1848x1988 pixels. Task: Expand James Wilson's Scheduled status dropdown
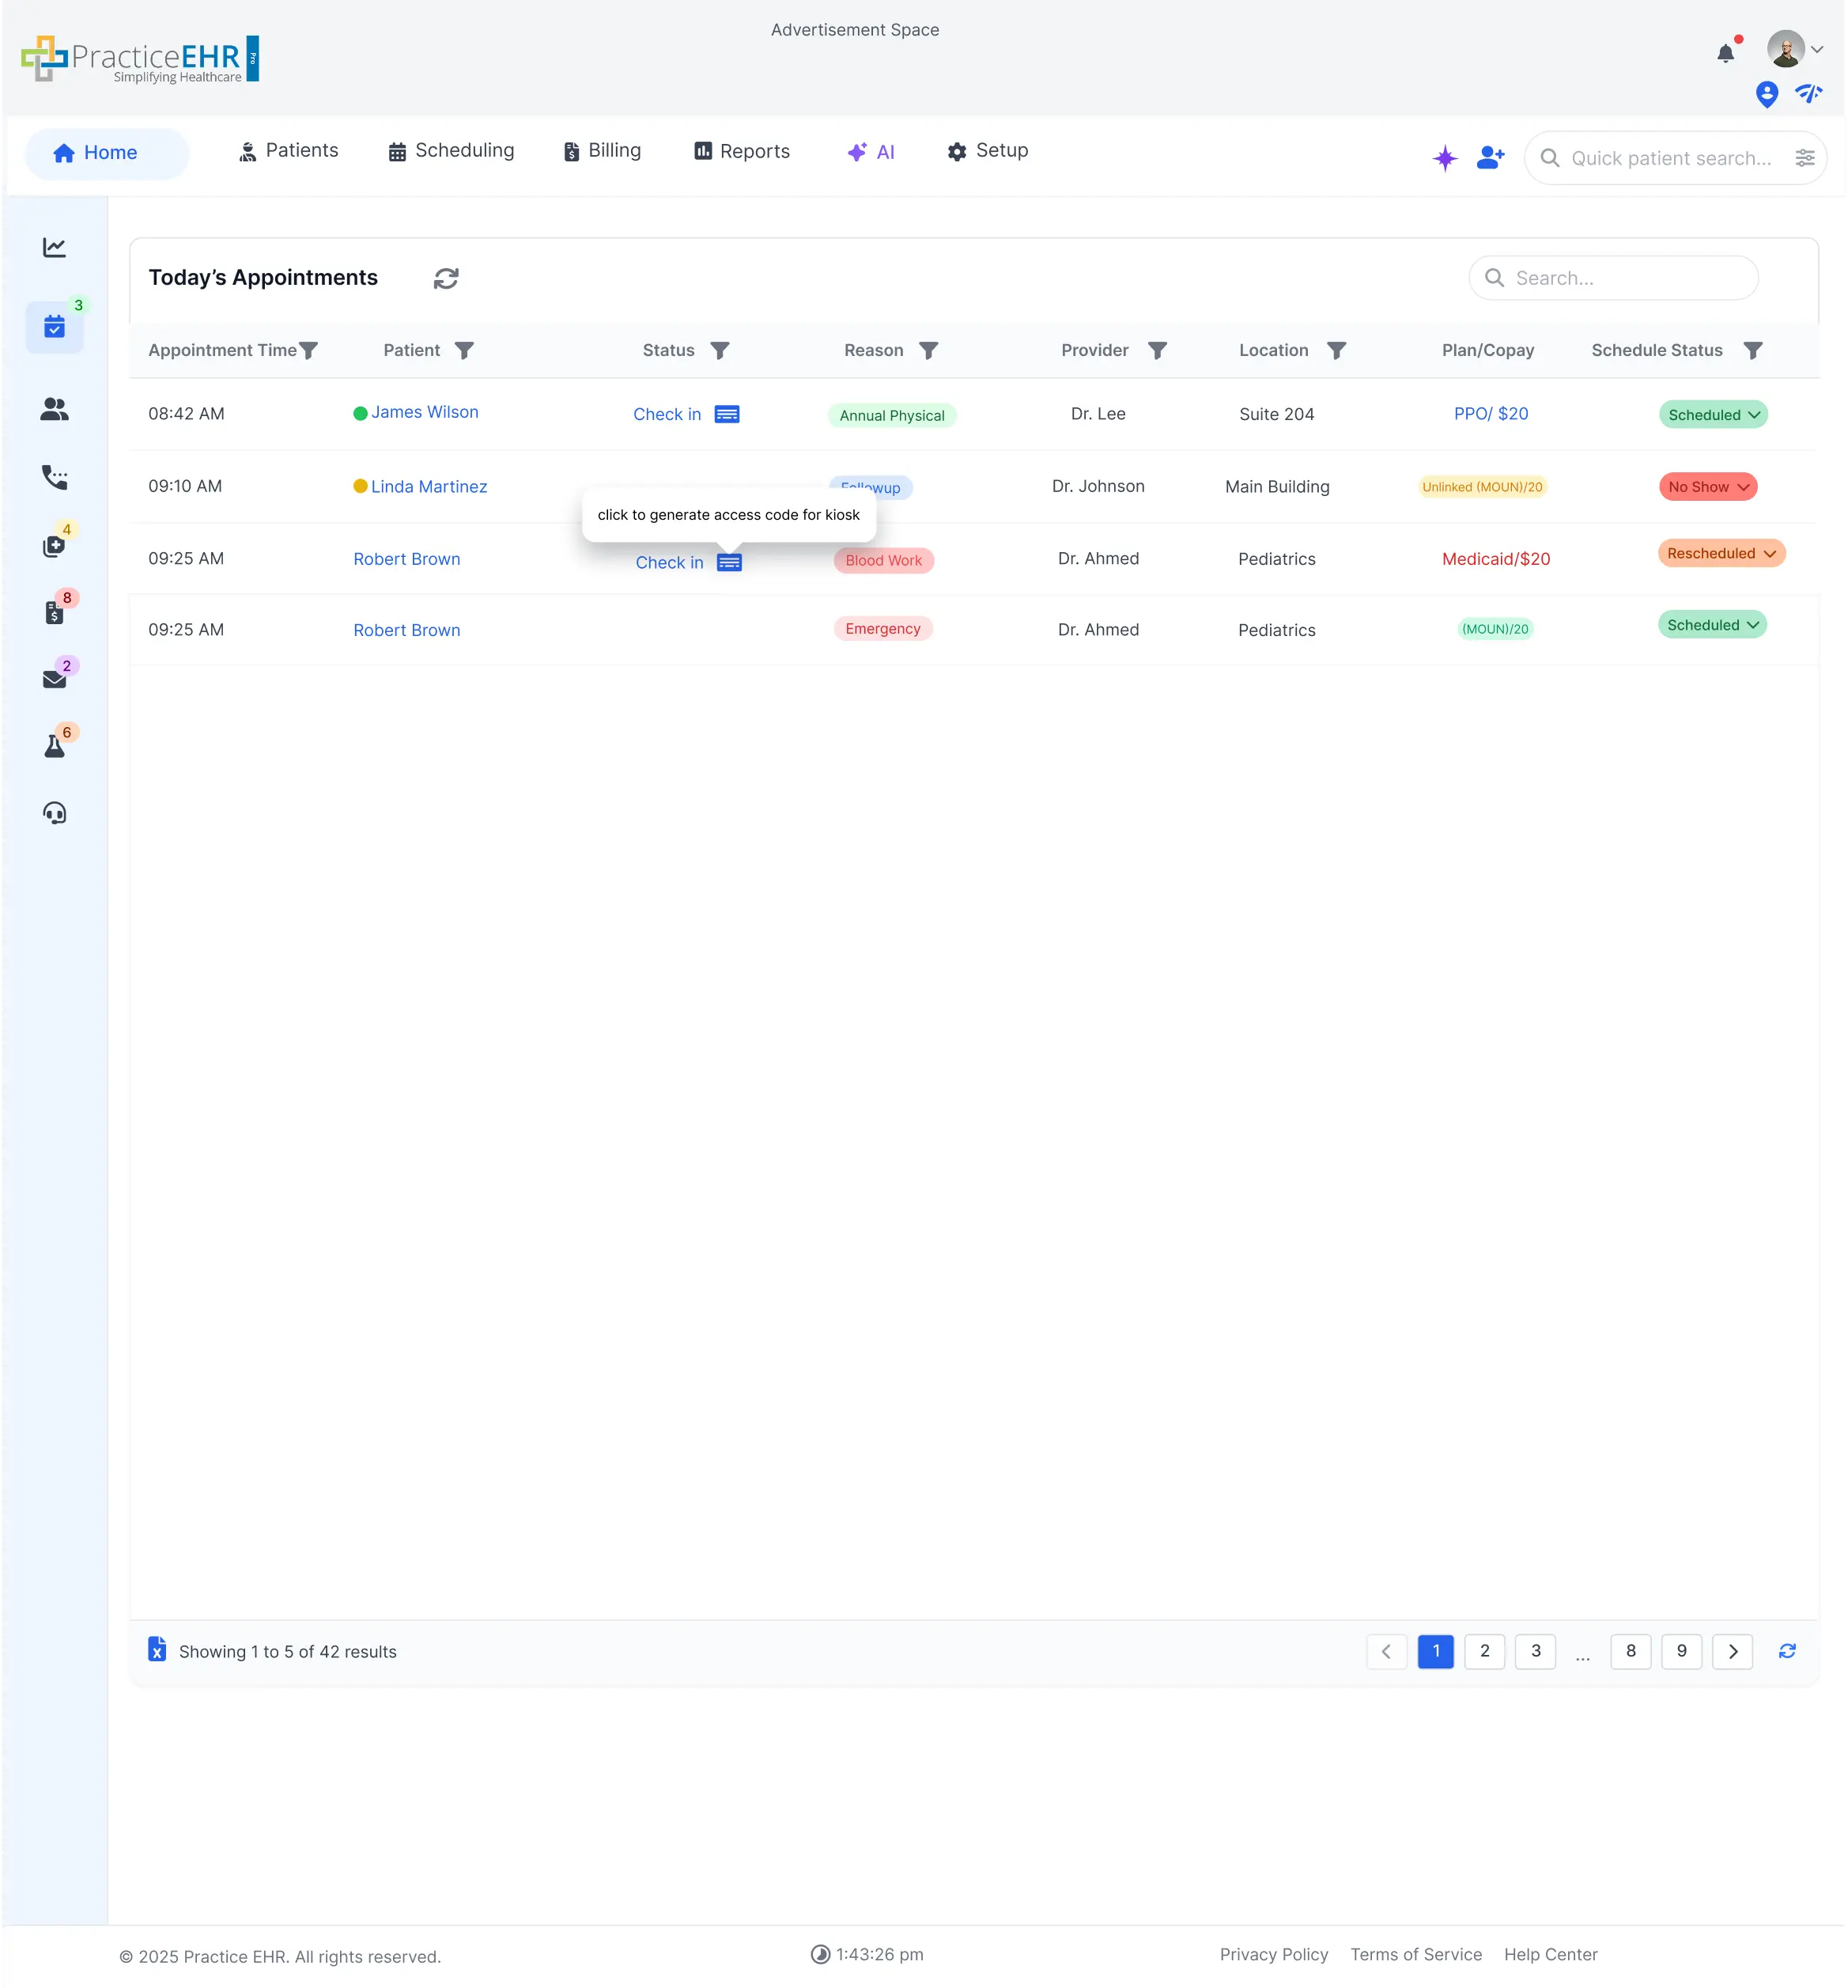click(1711, 414)
